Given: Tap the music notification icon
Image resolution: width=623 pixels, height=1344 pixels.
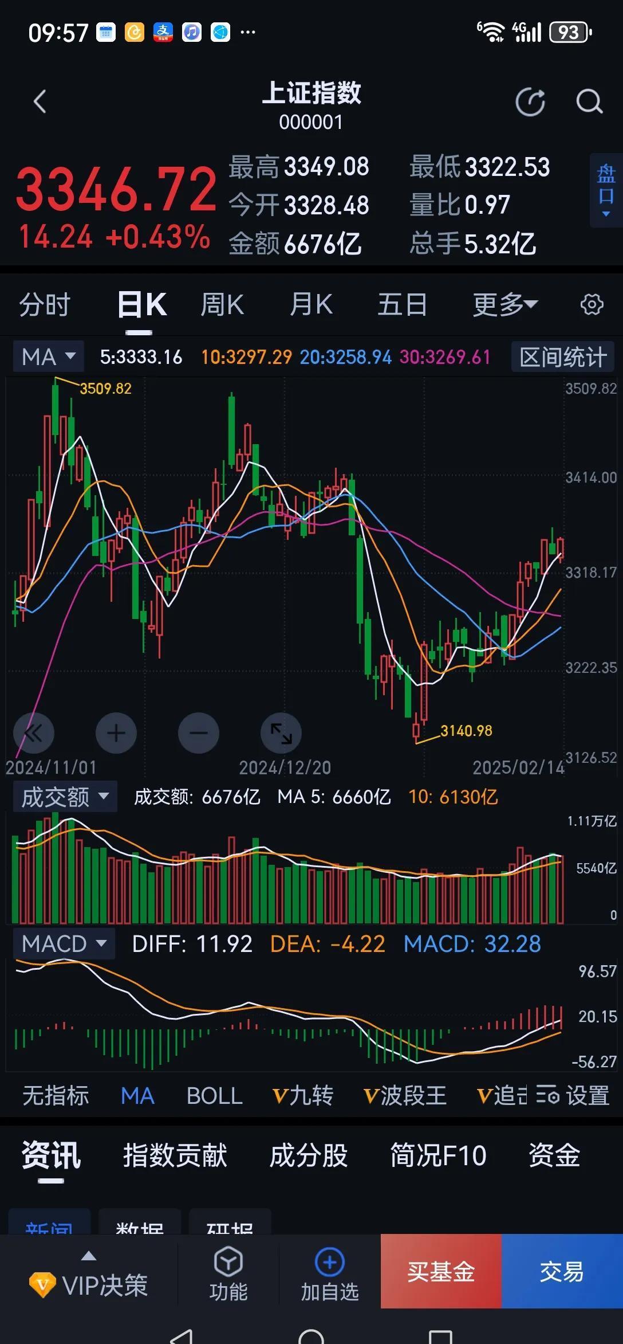Looking at the screenshot, I should coord(192,33).
